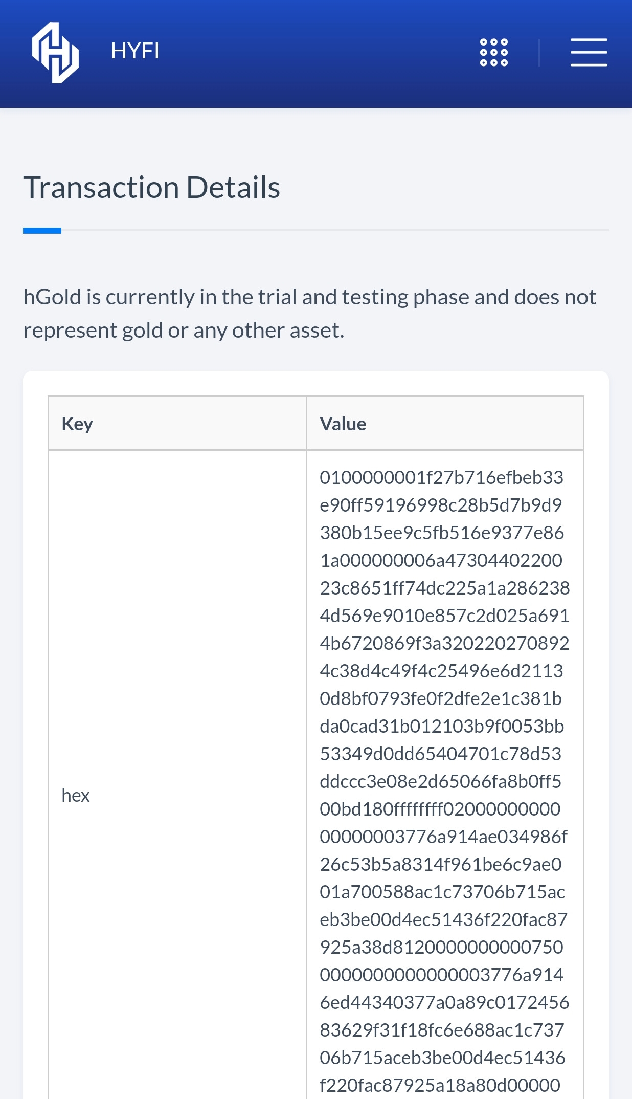632x1099 pixels.
Task: Open the hamburger navigation menu
Action: 589,52
